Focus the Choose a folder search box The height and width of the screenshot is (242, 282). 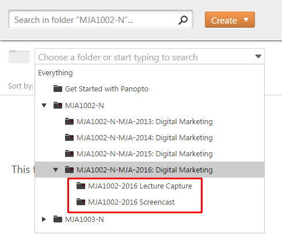(146, 57)
